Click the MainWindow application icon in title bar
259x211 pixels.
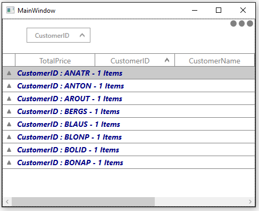click(x=10, y=10)
